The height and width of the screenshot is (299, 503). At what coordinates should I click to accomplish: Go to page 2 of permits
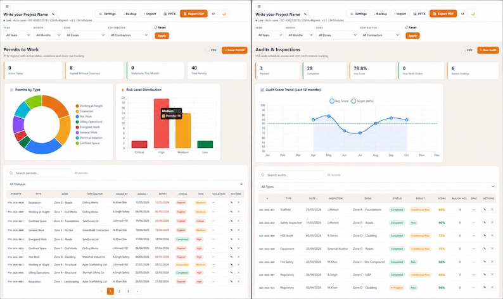119,291
